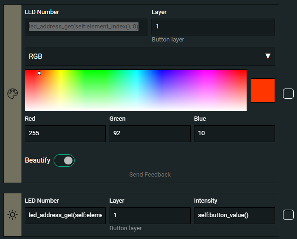Click the circular handle on the color spectrum
This screenshot has height=239, width=297.
coord(39,73)
